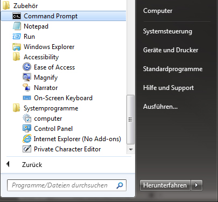Open Windows Explorer icon
218x202 pixels.
(17, 47)
